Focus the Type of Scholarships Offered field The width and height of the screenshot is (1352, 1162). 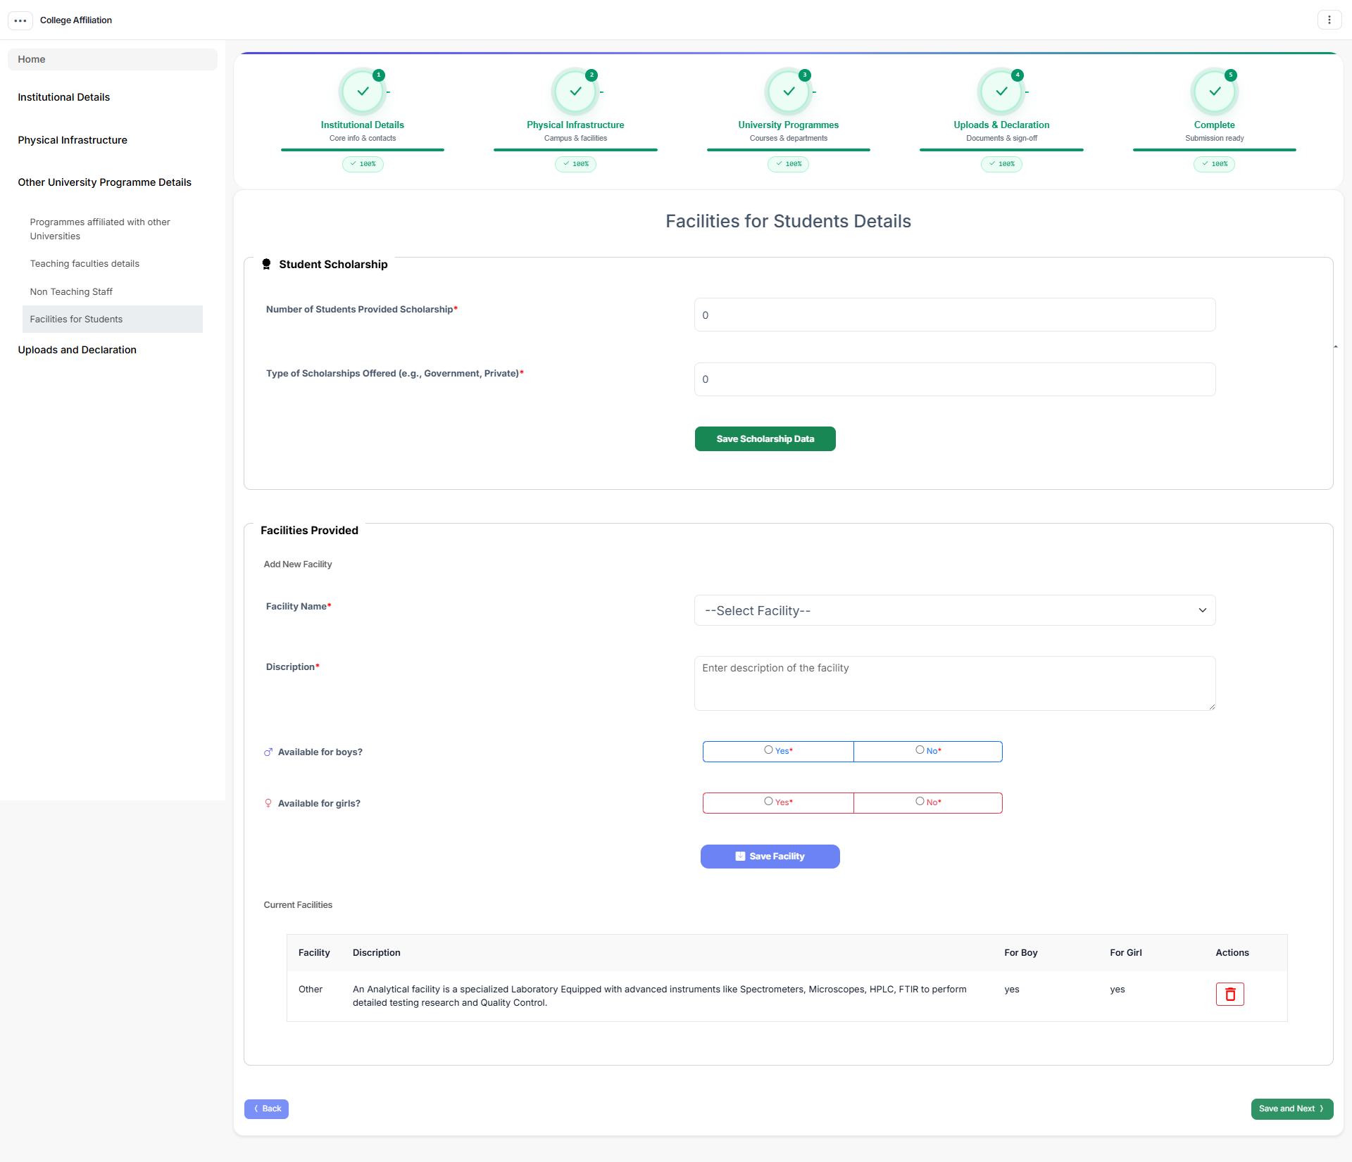[955, 379]
